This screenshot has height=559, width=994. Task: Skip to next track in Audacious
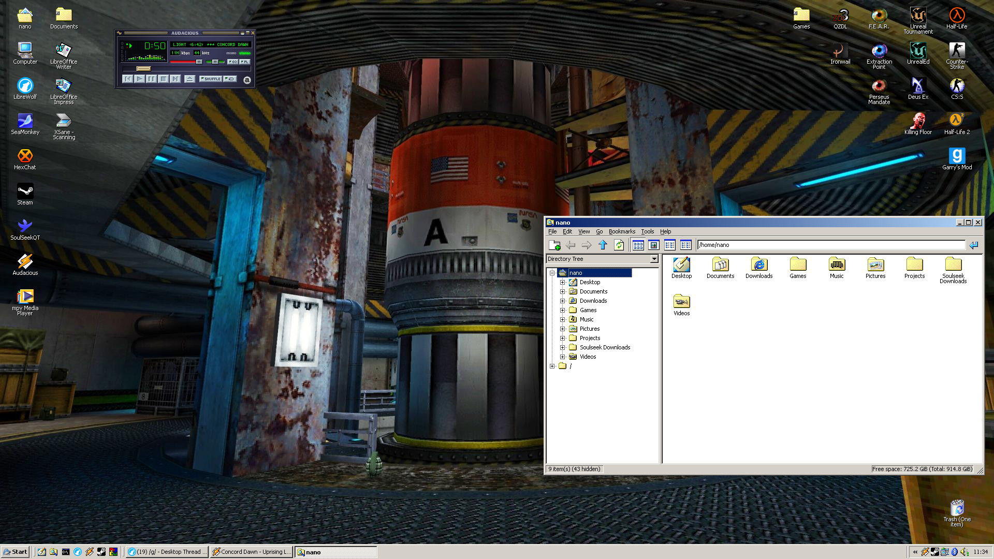tap(175, 79)
